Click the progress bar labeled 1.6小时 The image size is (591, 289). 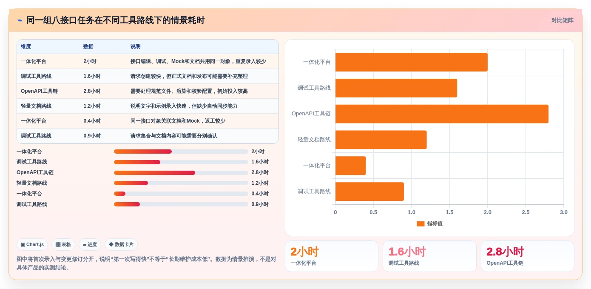181,162
